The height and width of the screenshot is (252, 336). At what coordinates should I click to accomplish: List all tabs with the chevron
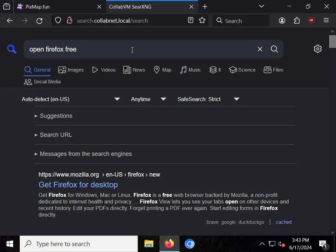261,7
